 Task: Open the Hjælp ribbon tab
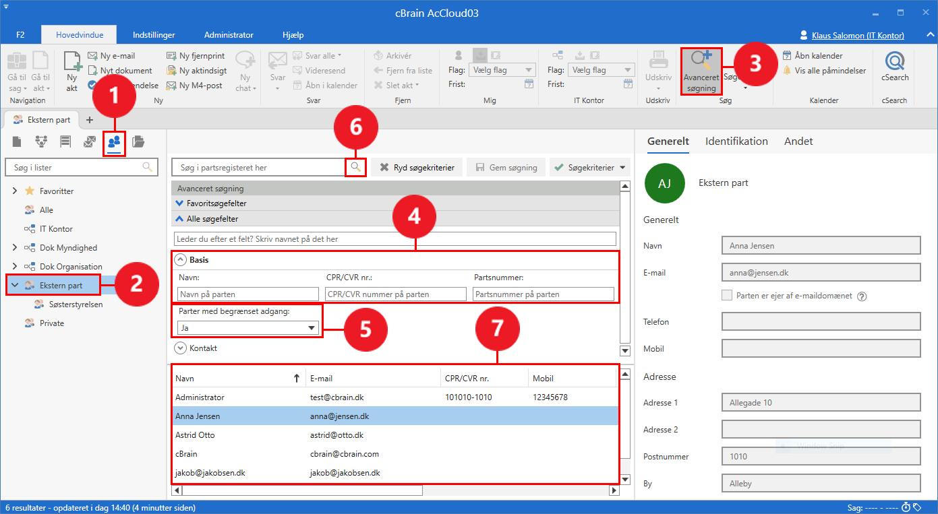293,35
